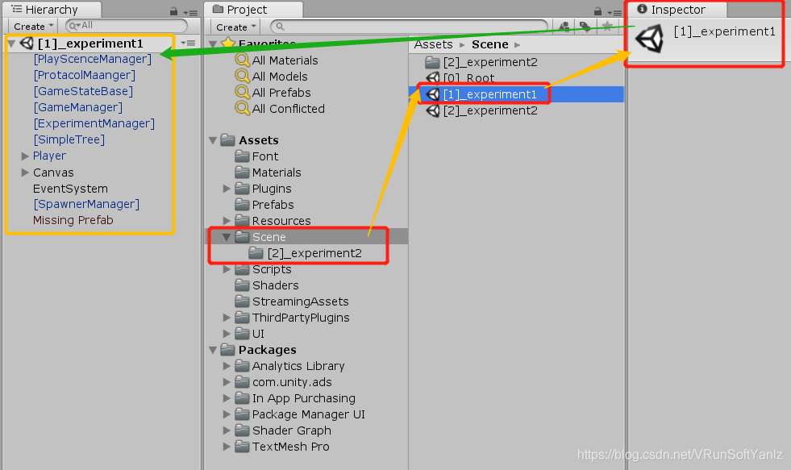
Task: Select [GameManager] object
Action: coord(77,107)
